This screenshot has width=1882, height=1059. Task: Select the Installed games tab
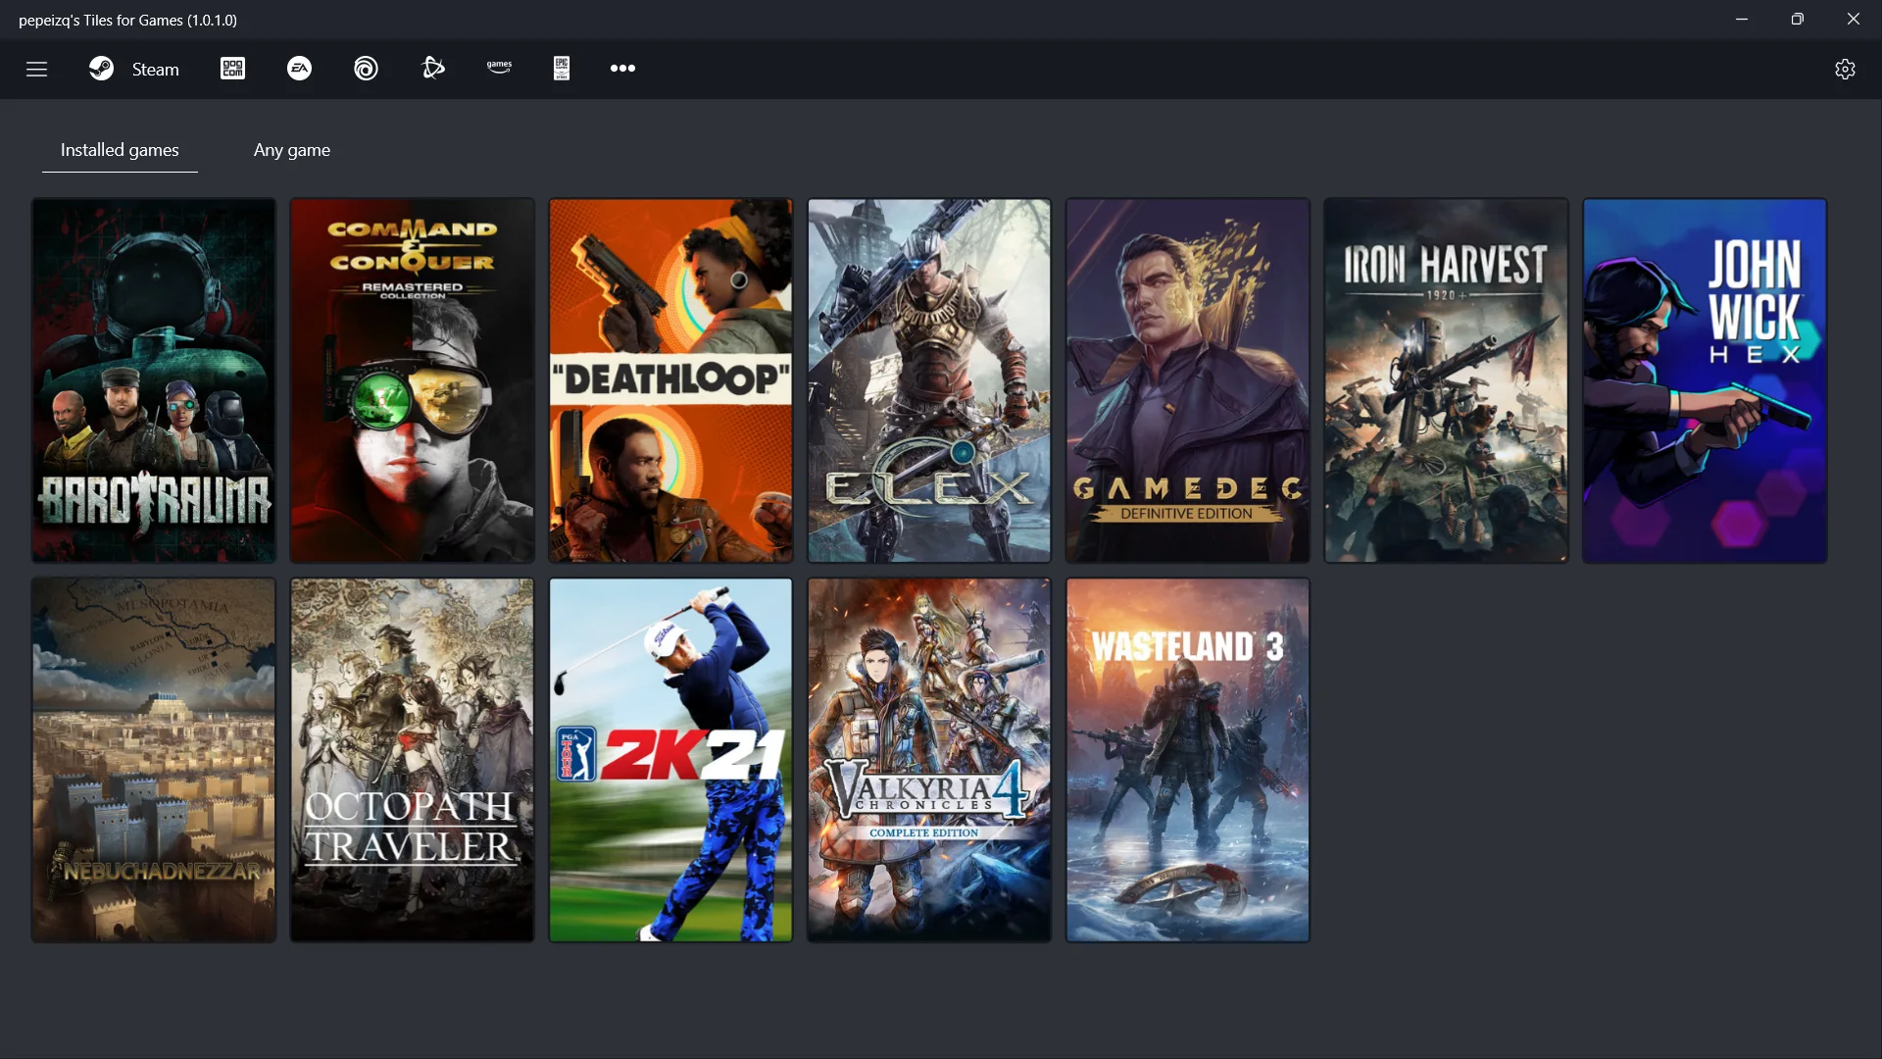pos(120,150)
